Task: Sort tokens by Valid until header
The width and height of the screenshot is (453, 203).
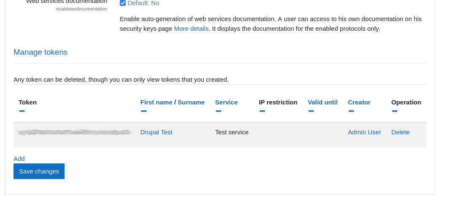Action: [x=323, y=102]
